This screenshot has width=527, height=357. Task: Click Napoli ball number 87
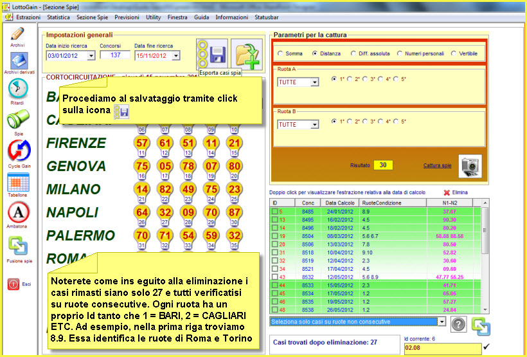234,212
